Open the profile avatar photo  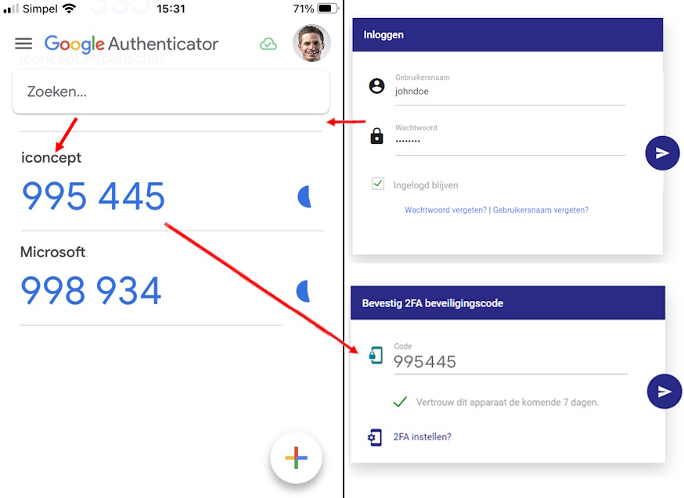tap(311, 43)
